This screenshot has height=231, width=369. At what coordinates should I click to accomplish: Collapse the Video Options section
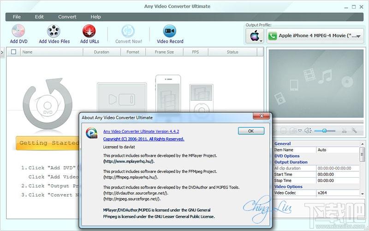288,187
